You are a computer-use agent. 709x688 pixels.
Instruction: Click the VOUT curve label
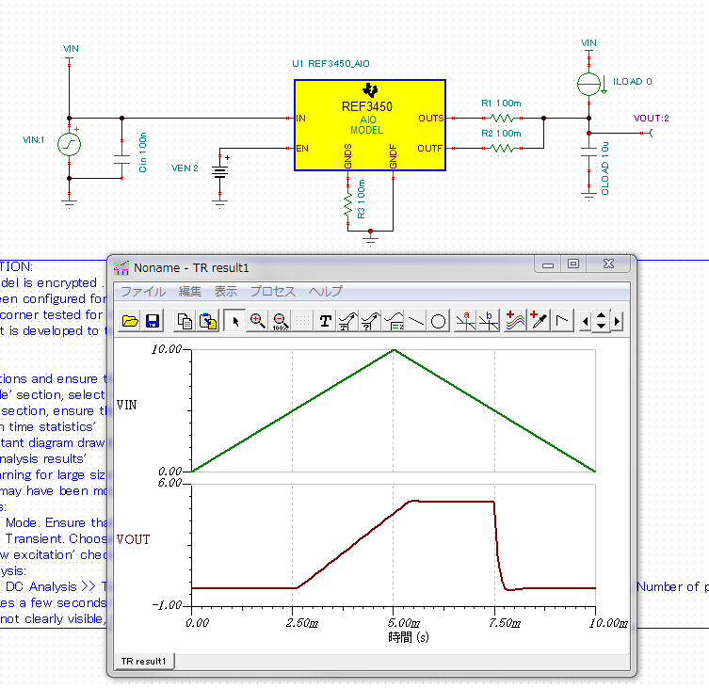[x=133, y=539]
